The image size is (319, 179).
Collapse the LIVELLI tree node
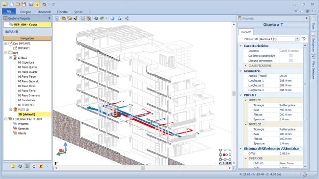click(11, 58)
